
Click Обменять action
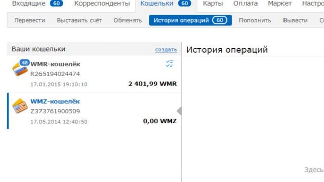[x=128, y=20]
